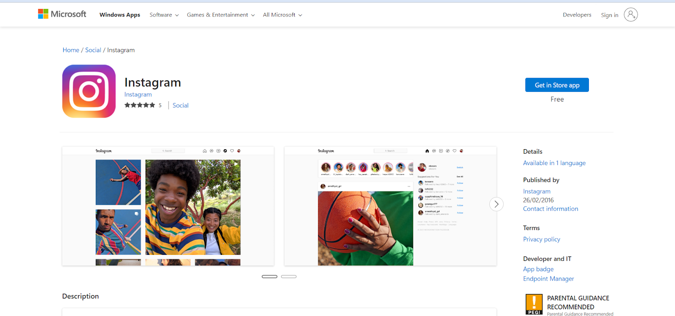This screenshot has height=316, width=675.
Task: Open Instagram publisher link under title
Action: (138, 94)
